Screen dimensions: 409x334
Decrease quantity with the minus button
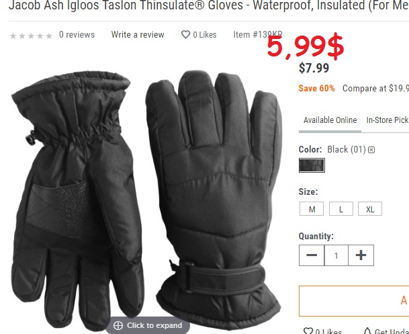pyautogui.click(x=312, y=255)
